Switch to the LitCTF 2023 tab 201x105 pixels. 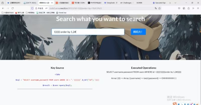pyautogui.click(x=30, y=3)
